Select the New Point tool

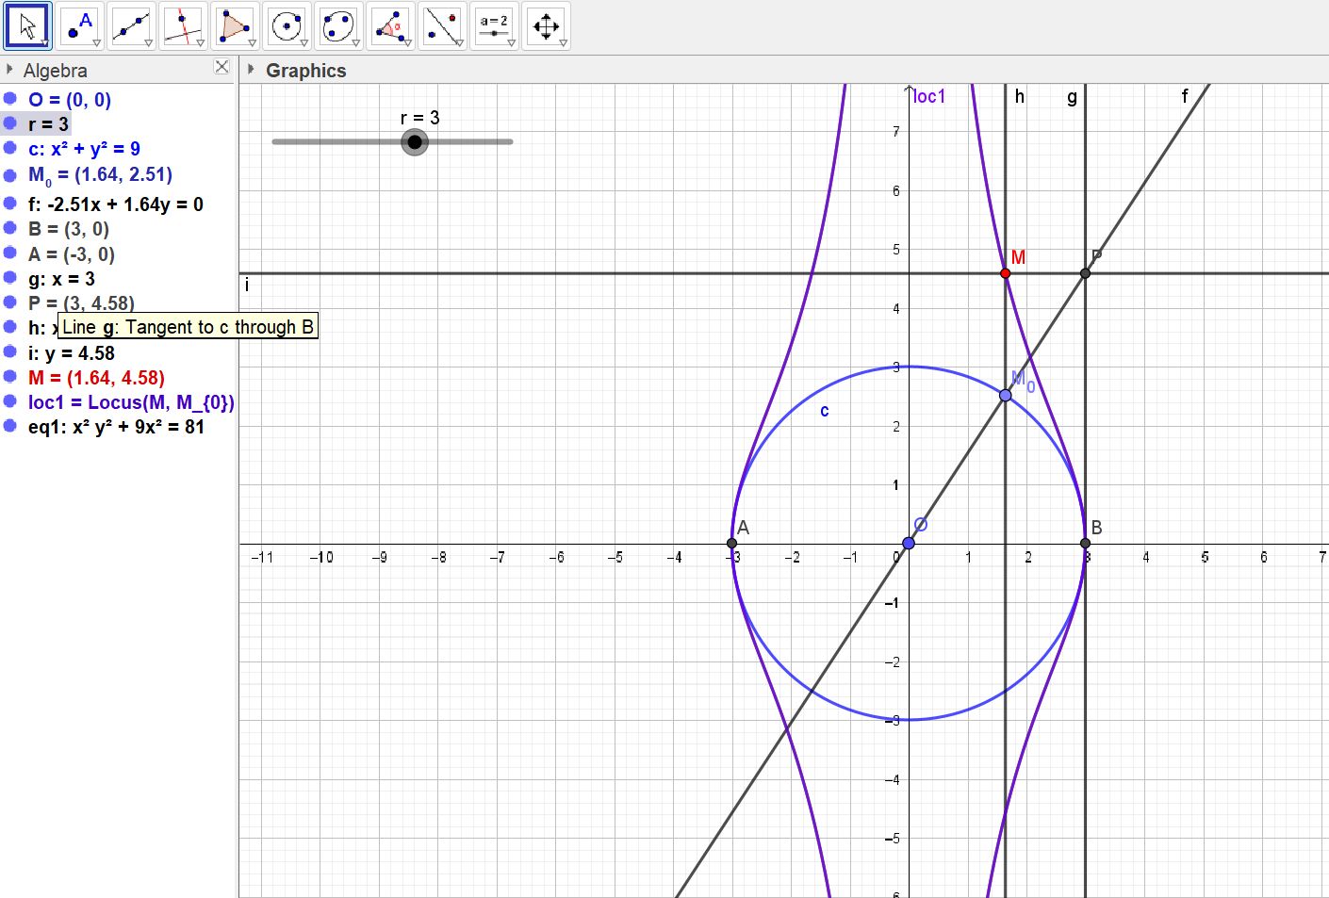tap(79, 26)
